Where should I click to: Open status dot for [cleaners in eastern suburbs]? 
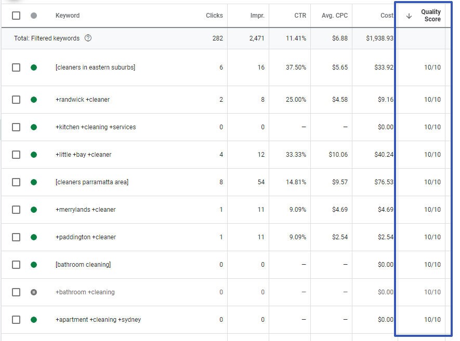34,67
